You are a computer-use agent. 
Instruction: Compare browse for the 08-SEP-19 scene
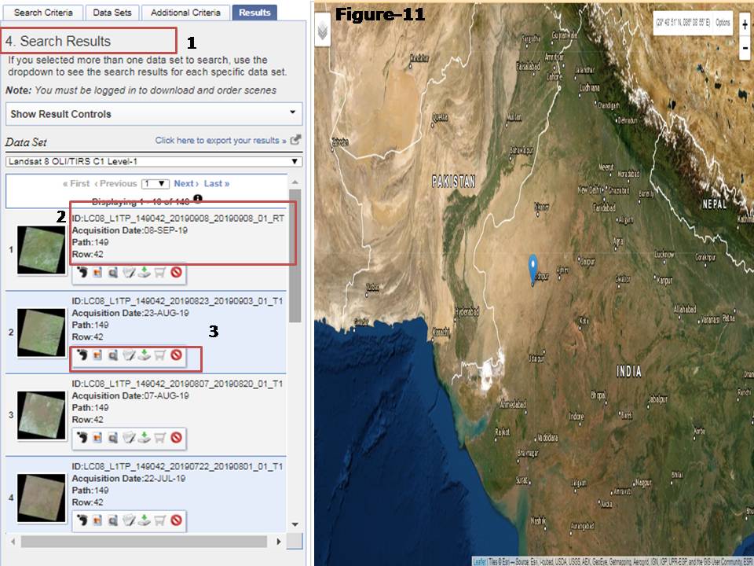click(x=113, y=273)
